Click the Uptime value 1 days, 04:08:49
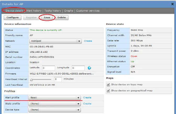 pos(141,46)
